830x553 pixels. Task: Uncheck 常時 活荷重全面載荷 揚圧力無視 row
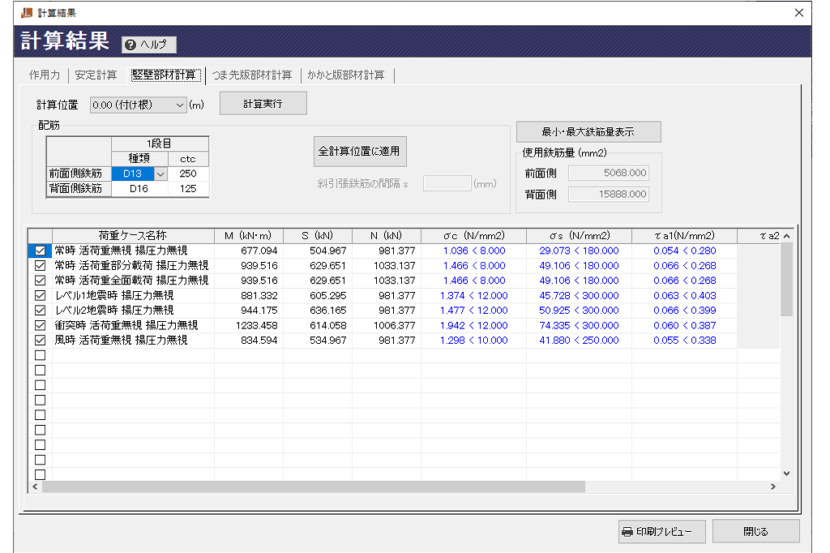[40, 281]
